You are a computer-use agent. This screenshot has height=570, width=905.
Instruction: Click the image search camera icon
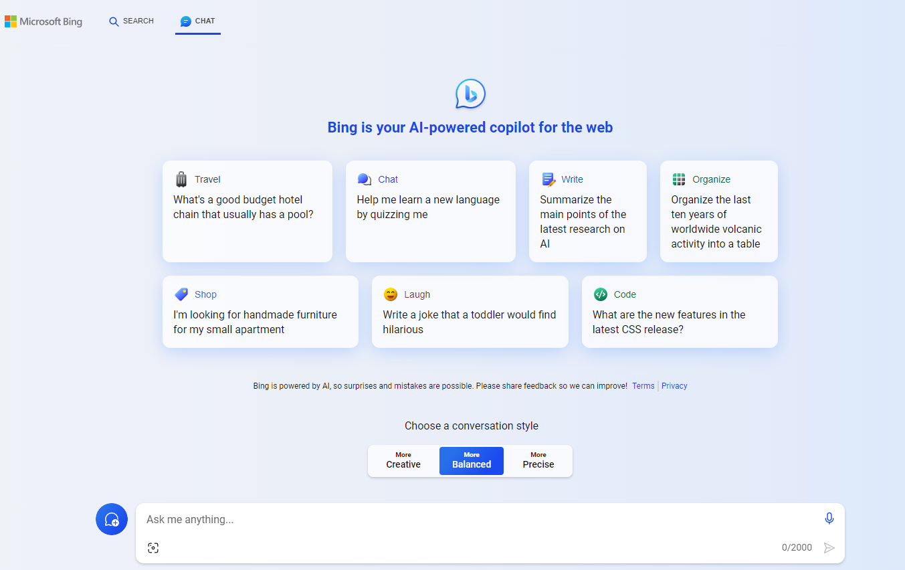153,548
